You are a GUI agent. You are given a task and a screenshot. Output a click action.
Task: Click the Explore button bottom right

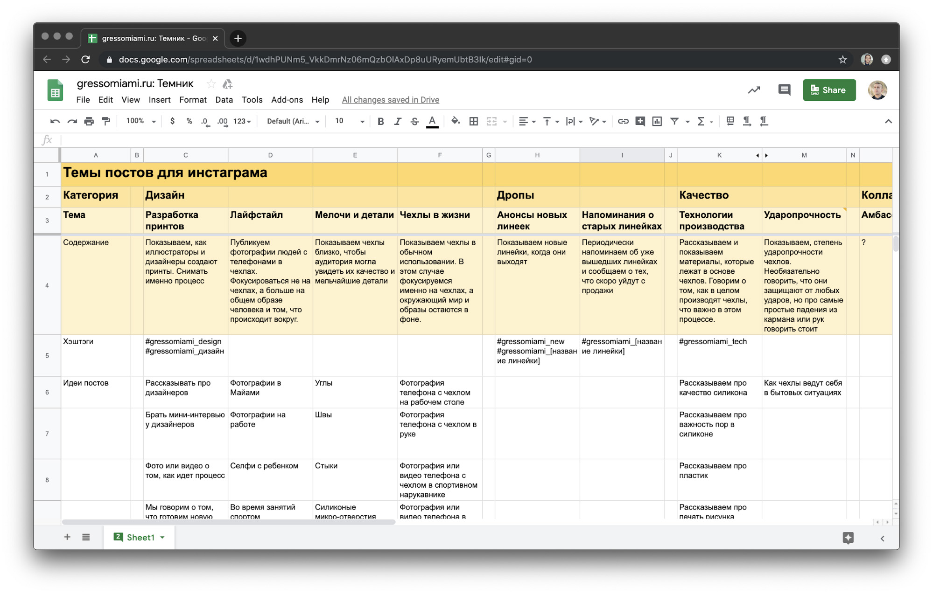848,538
